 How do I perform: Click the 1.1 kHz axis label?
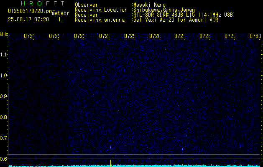(x=3, y=54)
